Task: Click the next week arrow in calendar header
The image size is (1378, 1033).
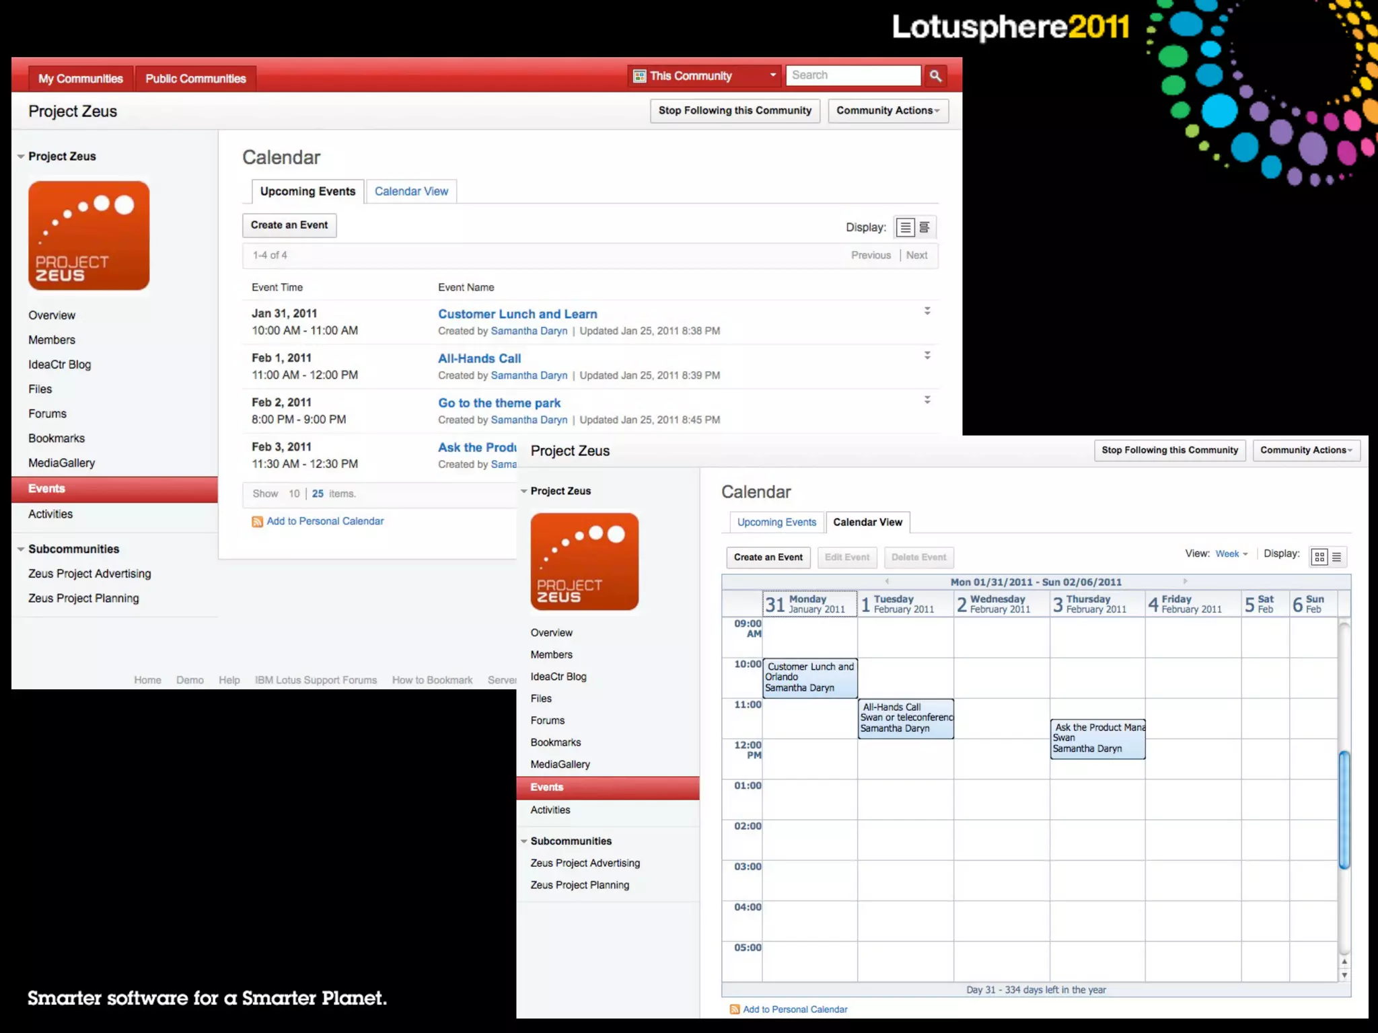Action: pos(1185,581)
